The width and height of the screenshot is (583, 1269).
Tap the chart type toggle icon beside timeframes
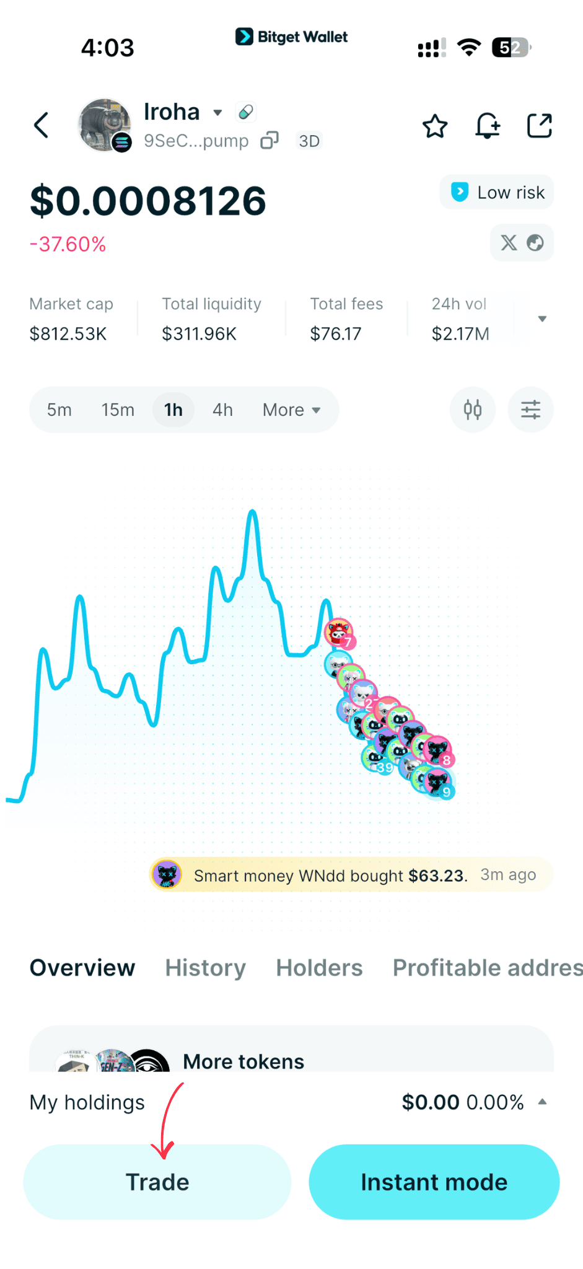point(473,410)
